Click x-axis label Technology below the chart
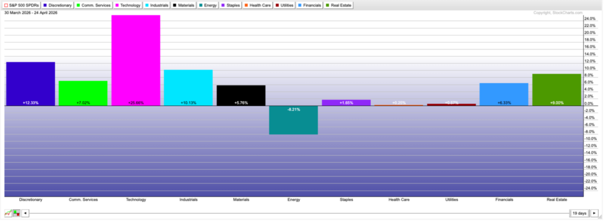The width and height of the screenshot is (604, 221). tap(136, 199)
